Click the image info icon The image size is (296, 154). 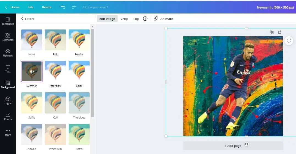point(145,18)
